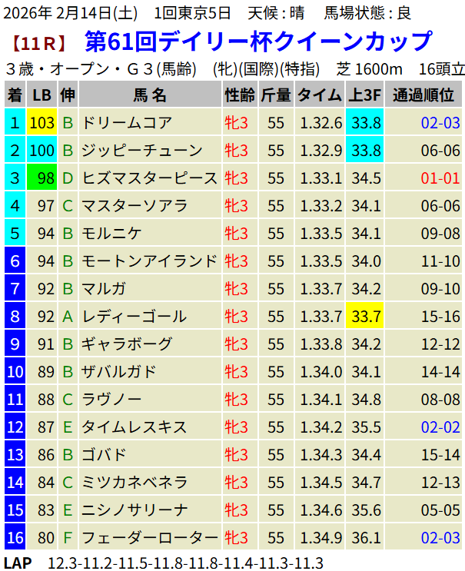This screenshot has width=465, height=571.
Task: Click the LB column header
Action: [x=42, y=95]
